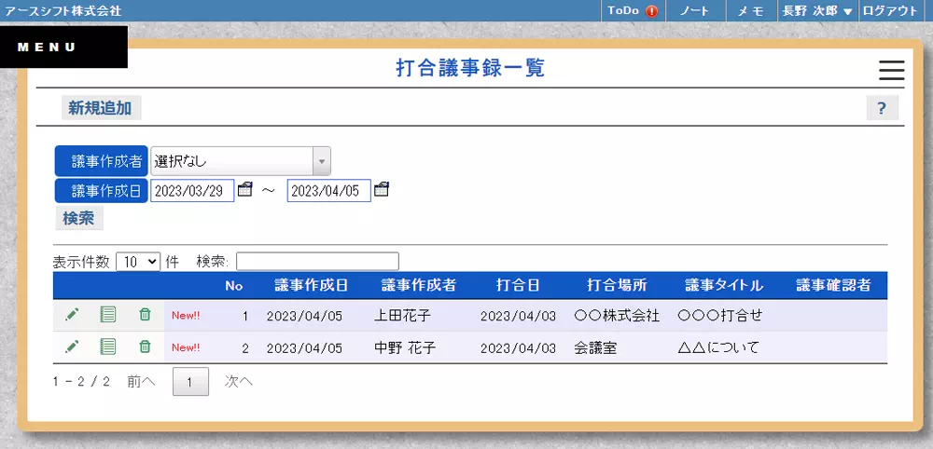Click ○○株式会社 location cell
The image size is (933, 449).
pyautogui.click(x=617, y=316)
